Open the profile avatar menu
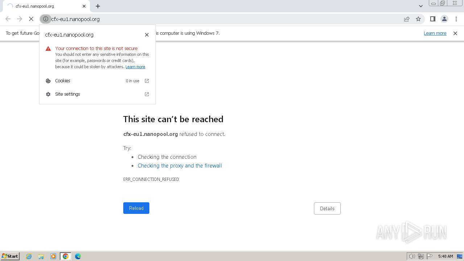Viewport: 464px width, 261px height. [x=444, y=19]
